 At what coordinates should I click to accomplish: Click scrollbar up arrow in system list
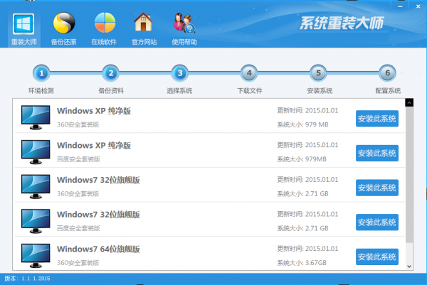[x=409, y=103]
